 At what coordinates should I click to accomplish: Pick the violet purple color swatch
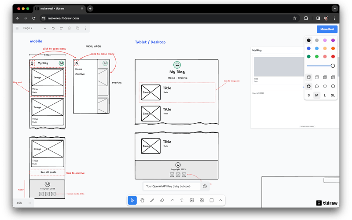click(333, 40)
